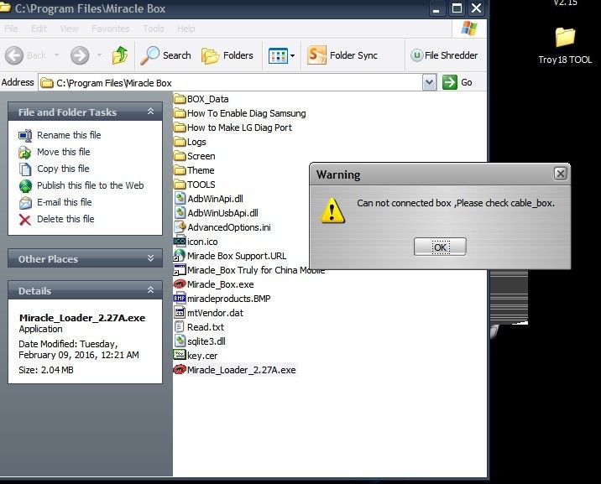Close the Warning dialog
The width and height of the screenshot is (601, 484).
561,174
